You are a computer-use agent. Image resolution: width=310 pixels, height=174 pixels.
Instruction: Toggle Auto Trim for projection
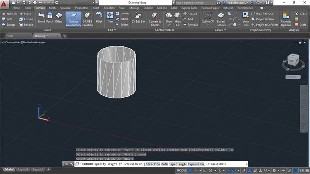click(x=246, y=19)
